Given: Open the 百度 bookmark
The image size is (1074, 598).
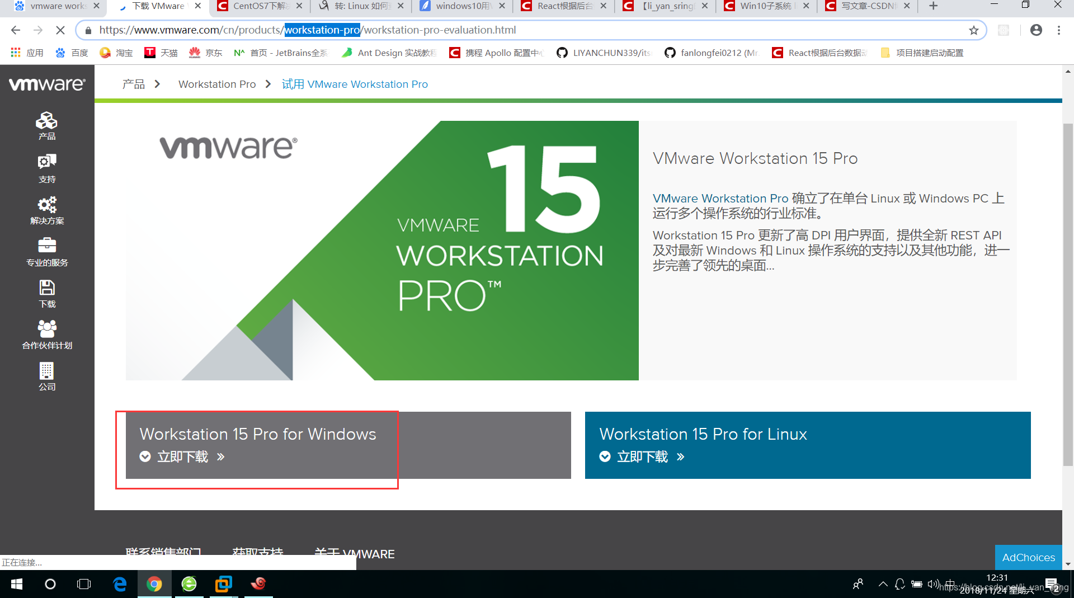Looking at the screenshot, I should [72, 53].
